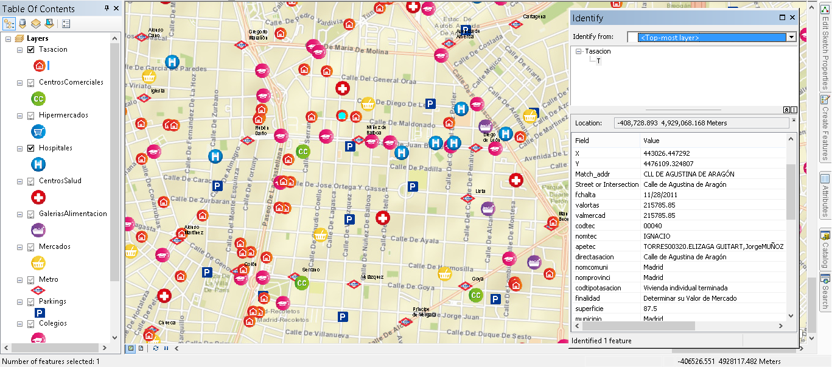The width and height of the screenshot is (832, 367).
Task: Click the Tasacion house symbol swatch
Action: click(40, 66)
